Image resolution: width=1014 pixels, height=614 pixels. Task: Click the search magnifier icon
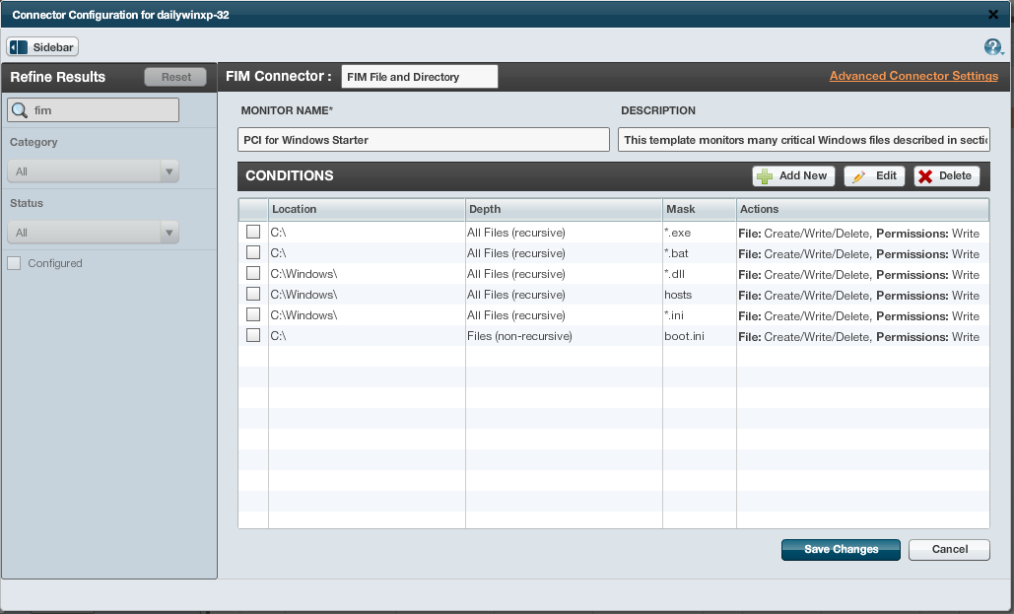click(x=21, y=109)
